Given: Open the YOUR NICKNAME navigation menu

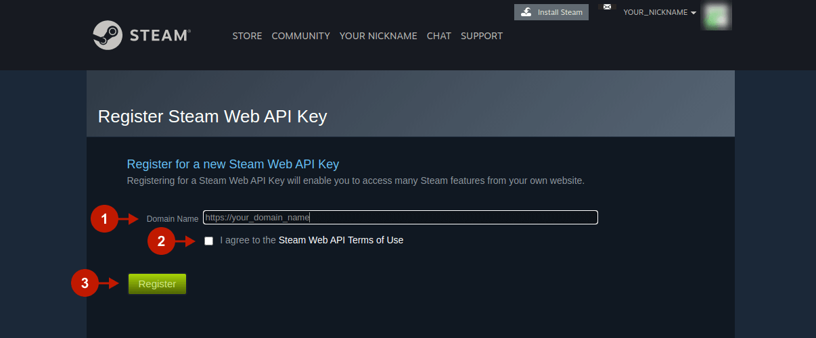Looking at the screenshot, I should point(378,36).
